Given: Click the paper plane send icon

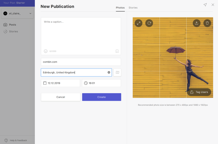Looking at the screenshot, I should 205,5.
